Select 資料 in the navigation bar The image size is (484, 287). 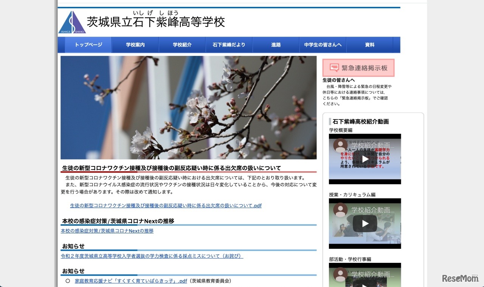pyautogui.click(x=370, y=45)
